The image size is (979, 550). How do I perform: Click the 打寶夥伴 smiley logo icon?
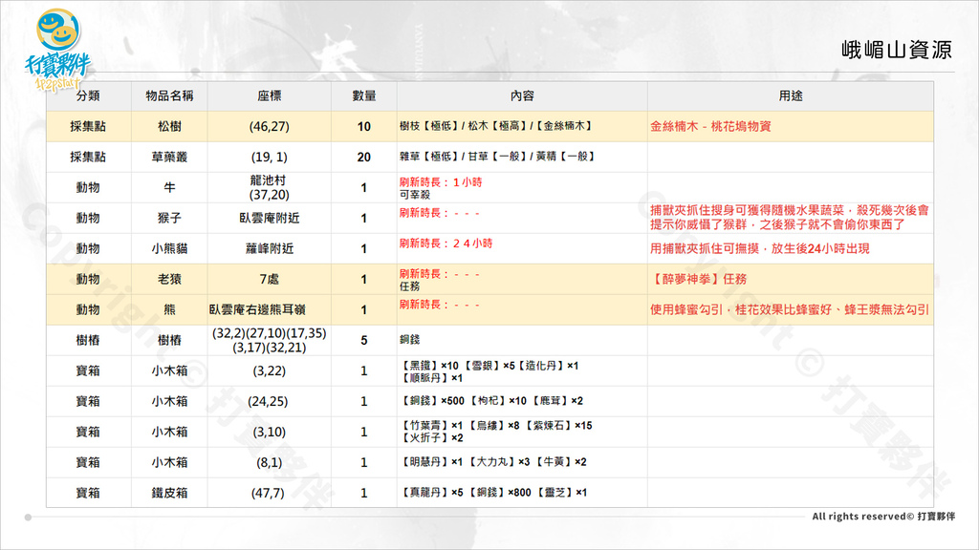click(x=58, y=51)
